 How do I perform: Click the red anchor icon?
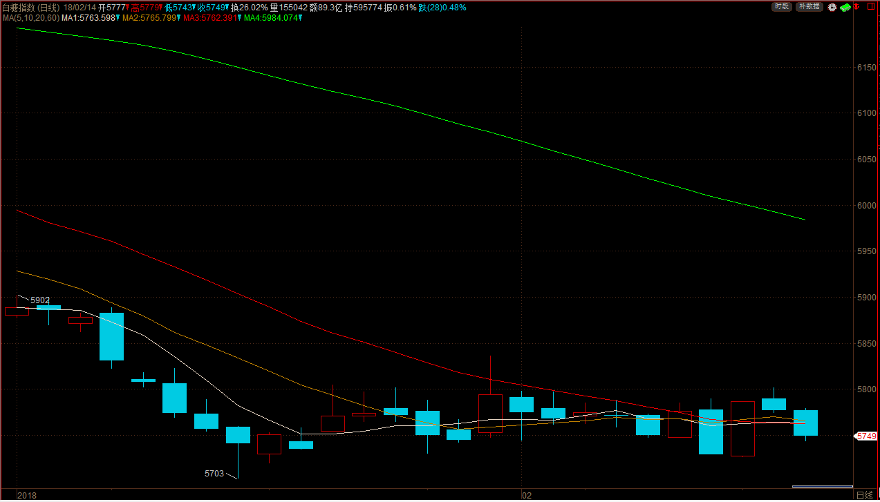click(856, 7)
